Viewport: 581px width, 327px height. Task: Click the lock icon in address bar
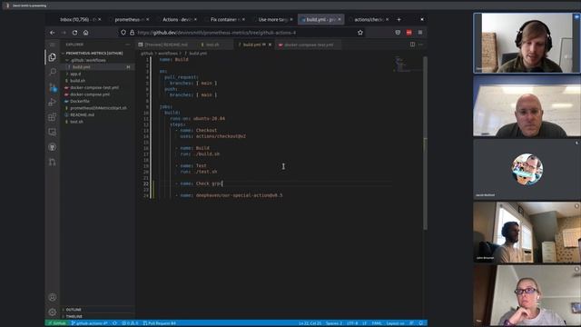pos(132,33)
